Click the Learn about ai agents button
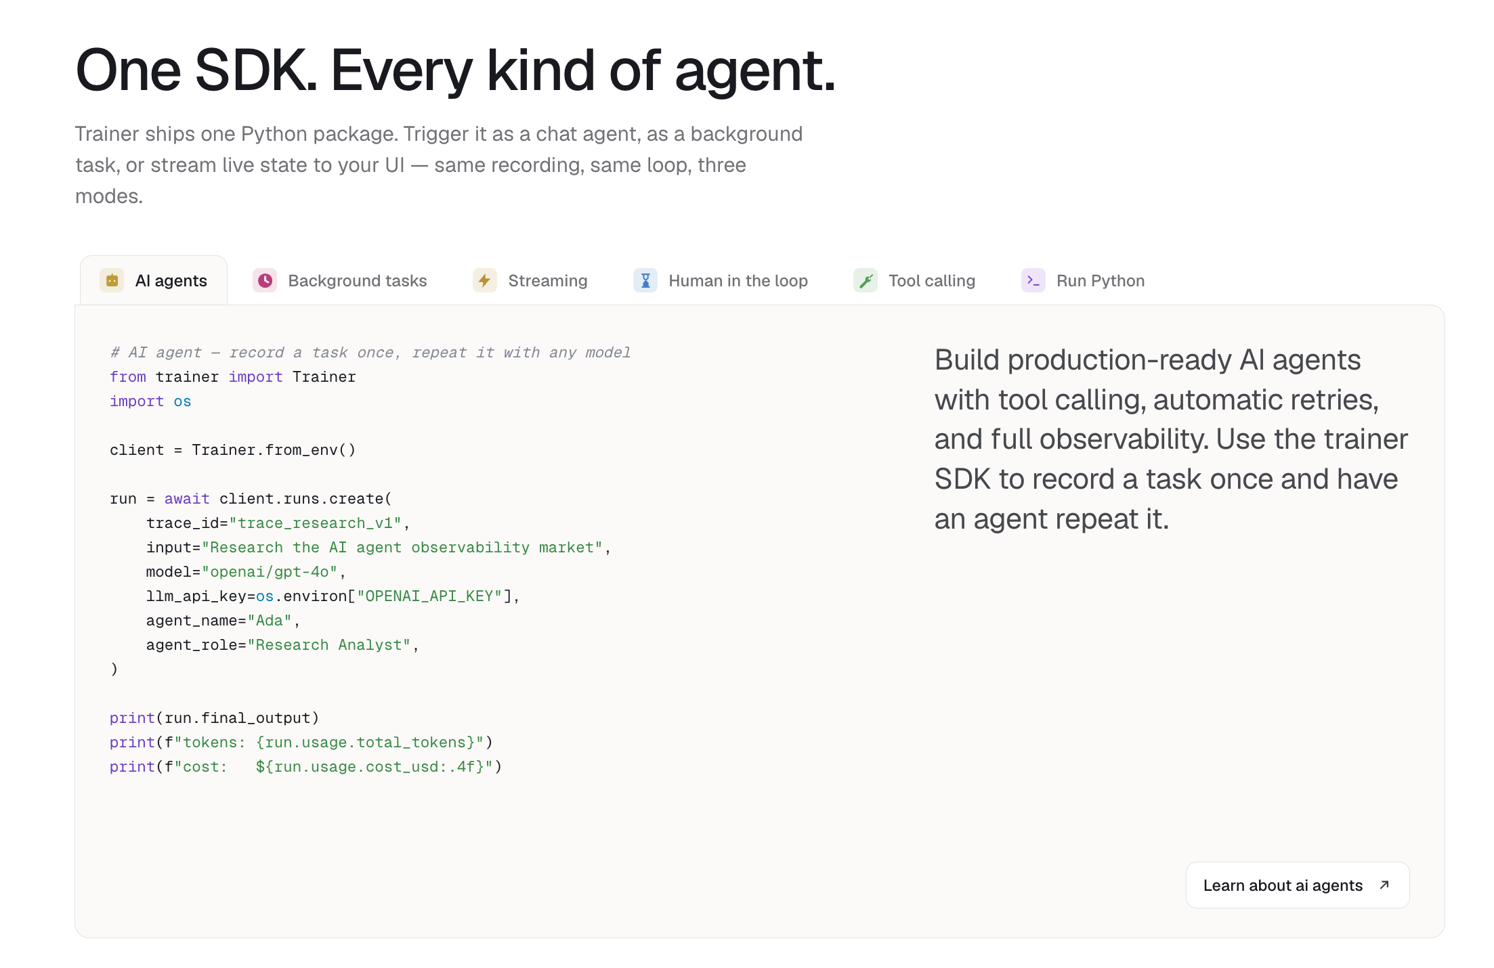This screenshot has width=1494, height=968. [1298, 885]
